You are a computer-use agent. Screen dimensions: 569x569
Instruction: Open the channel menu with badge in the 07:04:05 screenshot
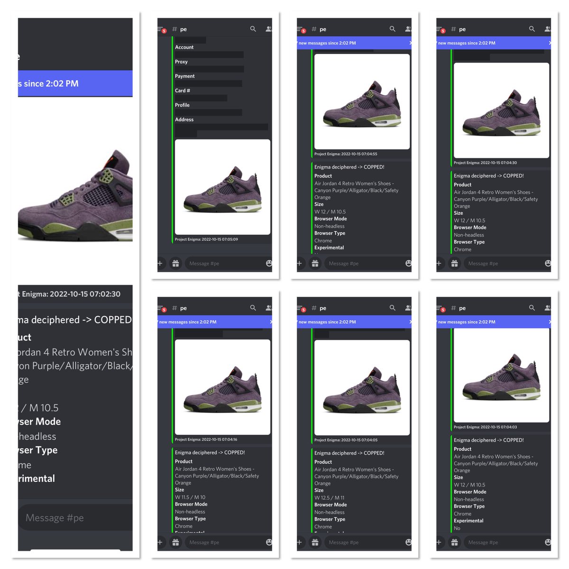tap(302, 308)
